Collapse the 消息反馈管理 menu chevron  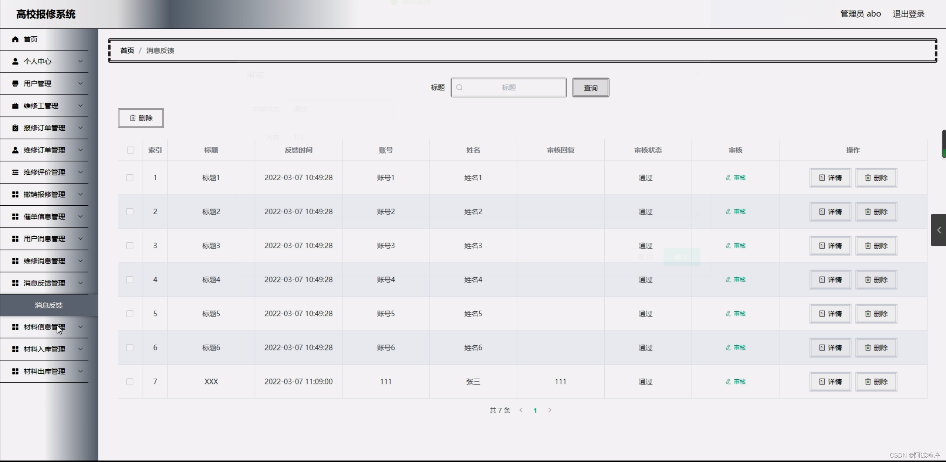pyautogui.click(x=80, y=283)
